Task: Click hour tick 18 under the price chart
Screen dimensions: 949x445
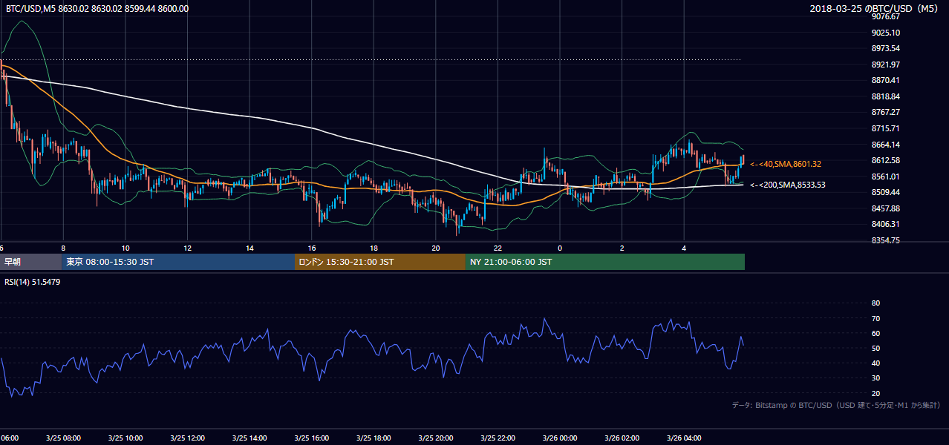Action: [x=374, y=248]
